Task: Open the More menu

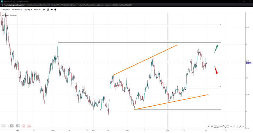Action: tap(37, 10)
